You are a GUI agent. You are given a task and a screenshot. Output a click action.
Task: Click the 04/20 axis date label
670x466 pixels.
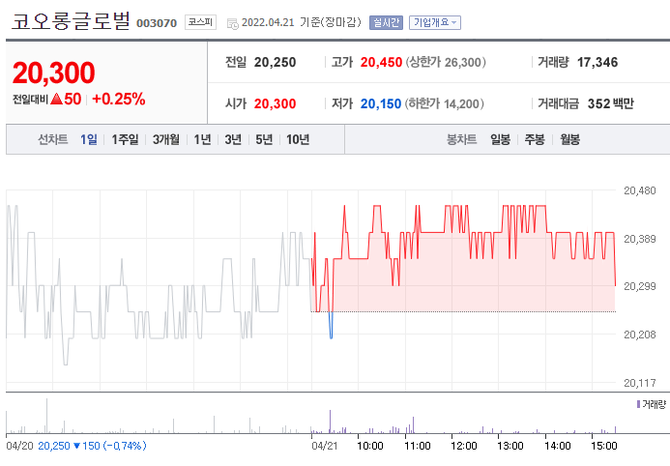19,446
